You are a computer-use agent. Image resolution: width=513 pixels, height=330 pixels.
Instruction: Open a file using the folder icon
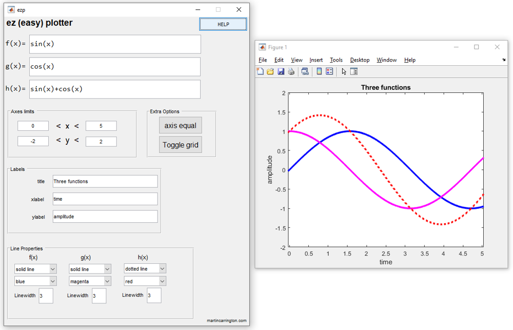pos(270,72)
